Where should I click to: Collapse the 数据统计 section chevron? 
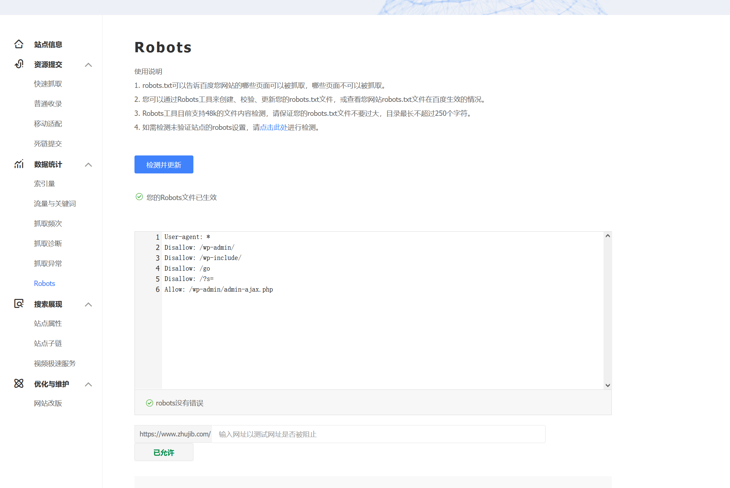tap(88, 165)
